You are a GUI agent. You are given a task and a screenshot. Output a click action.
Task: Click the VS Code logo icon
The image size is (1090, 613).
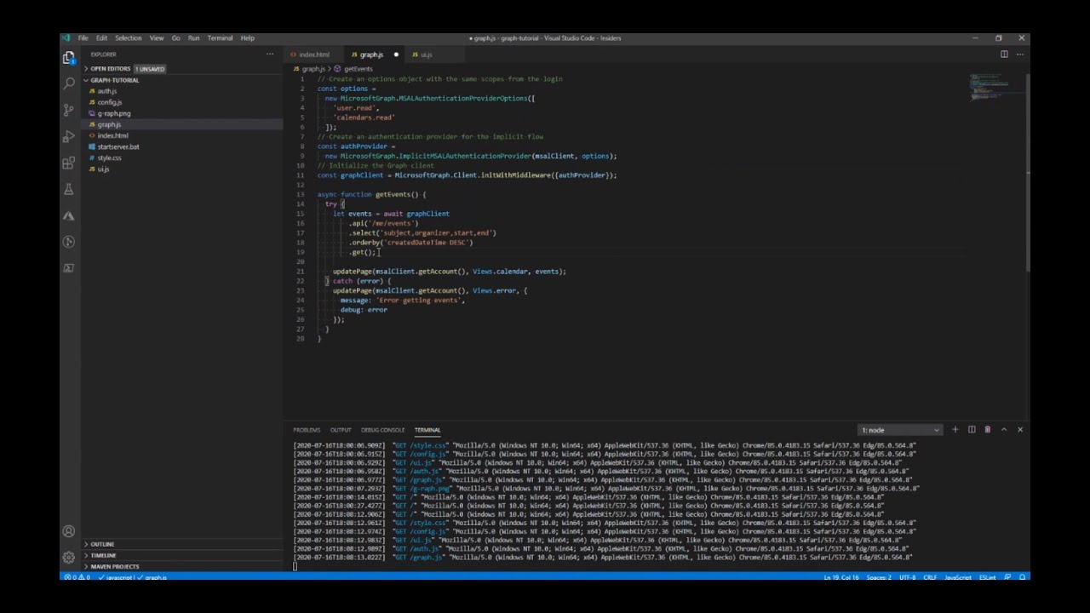click(x=66, y=38)
